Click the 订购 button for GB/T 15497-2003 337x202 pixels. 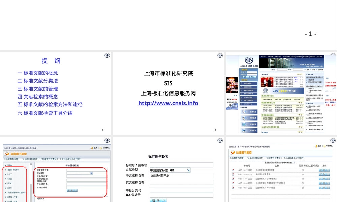[324, 179]
